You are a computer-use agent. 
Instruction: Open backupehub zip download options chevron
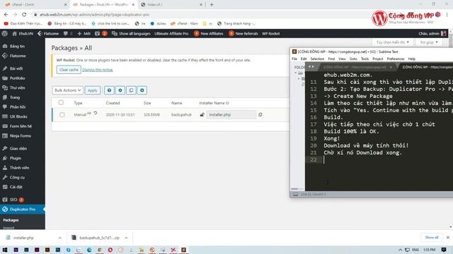[x=126, y=238]
